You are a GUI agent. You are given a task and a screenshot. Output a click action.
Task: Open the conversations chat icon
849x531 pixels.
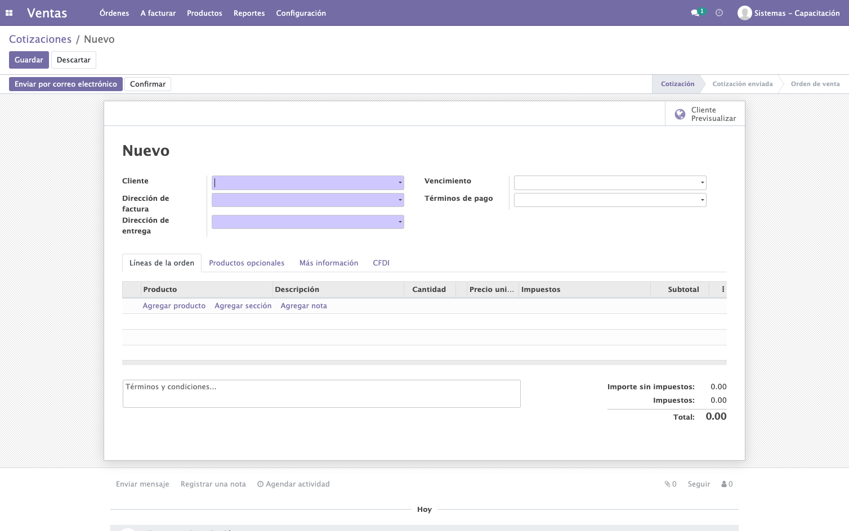click(x=695, y=13)
